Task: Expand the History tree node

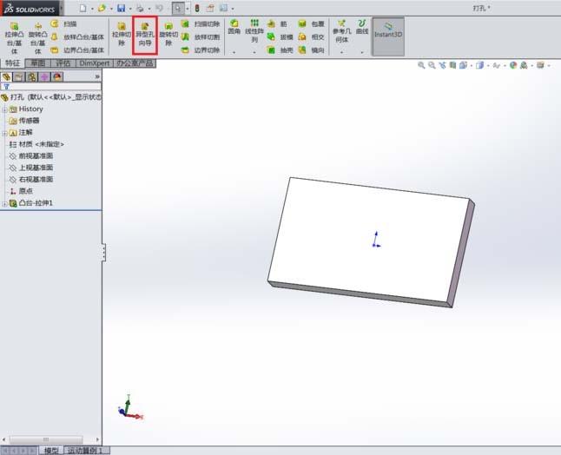Action: click(4, 109)
